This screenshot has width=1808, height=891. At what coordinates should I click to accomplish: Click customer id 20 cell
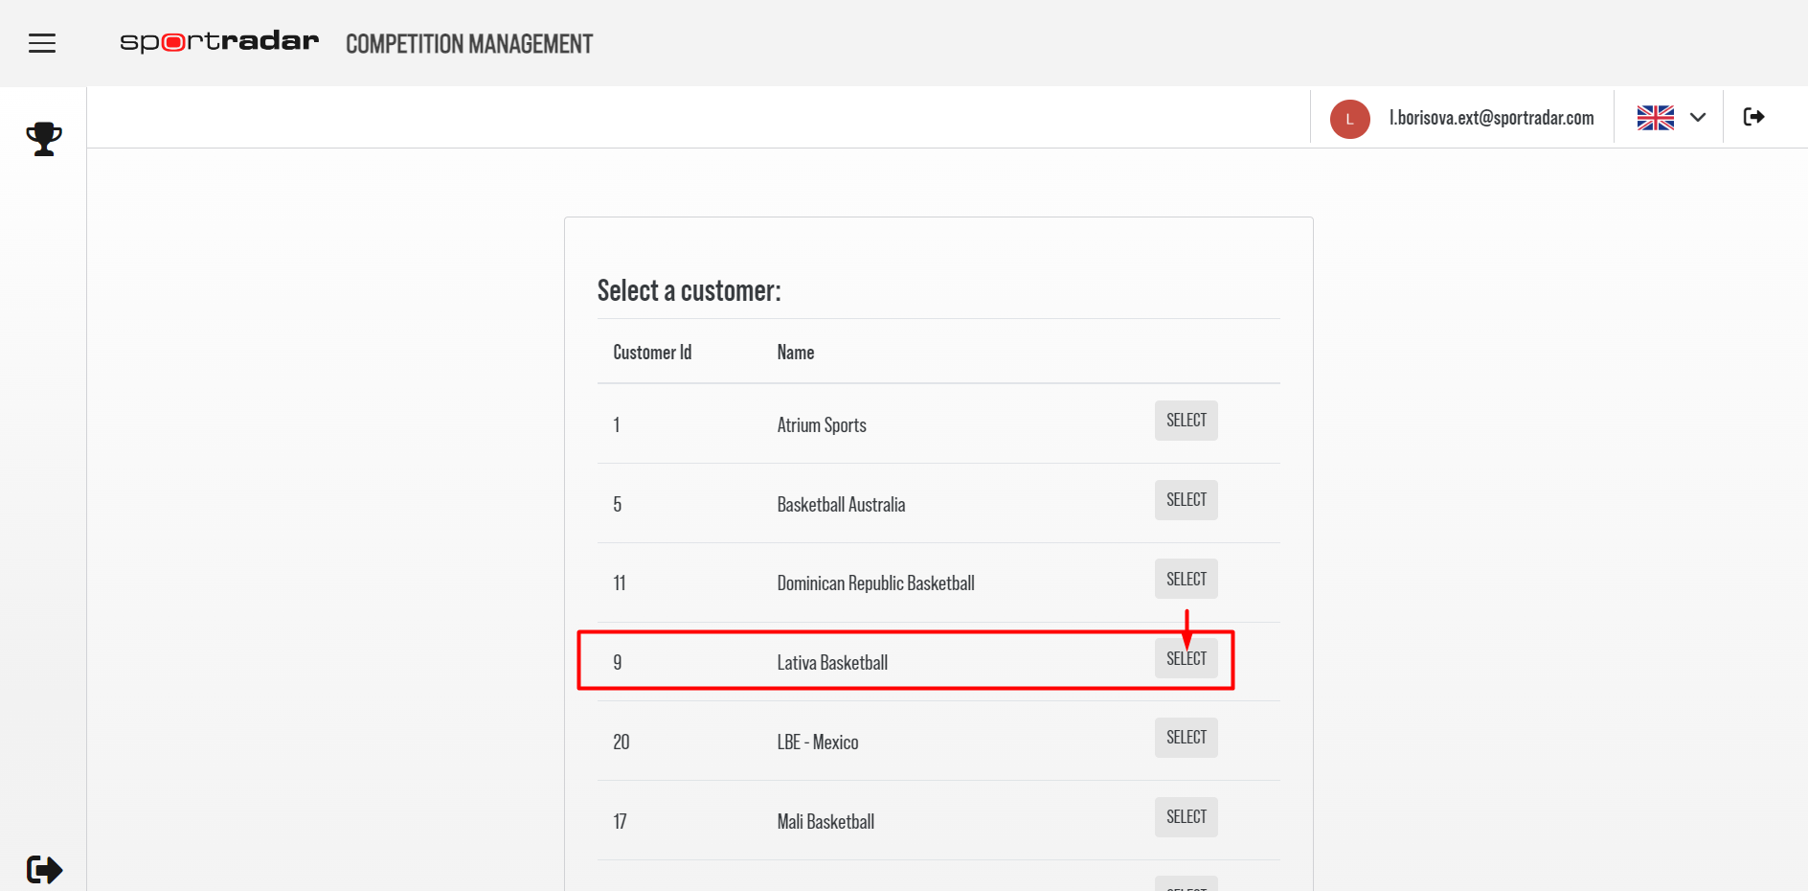coord(621,742)
